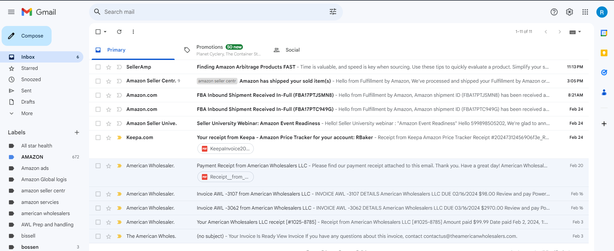The height and width of the screenshot is (251, 614).
Task: Toggle importance marker on SellerAmp email
Action: pos(119,67)
